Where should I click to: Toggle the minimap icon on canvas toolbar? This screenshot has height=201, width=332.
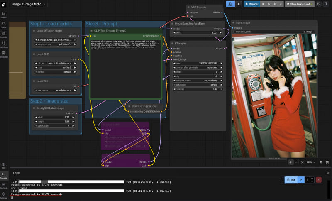tap(321, 162)
